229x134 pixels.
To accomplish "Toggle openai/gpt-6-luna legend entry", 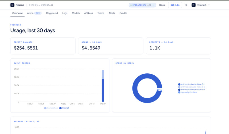I will click(188, 92).
